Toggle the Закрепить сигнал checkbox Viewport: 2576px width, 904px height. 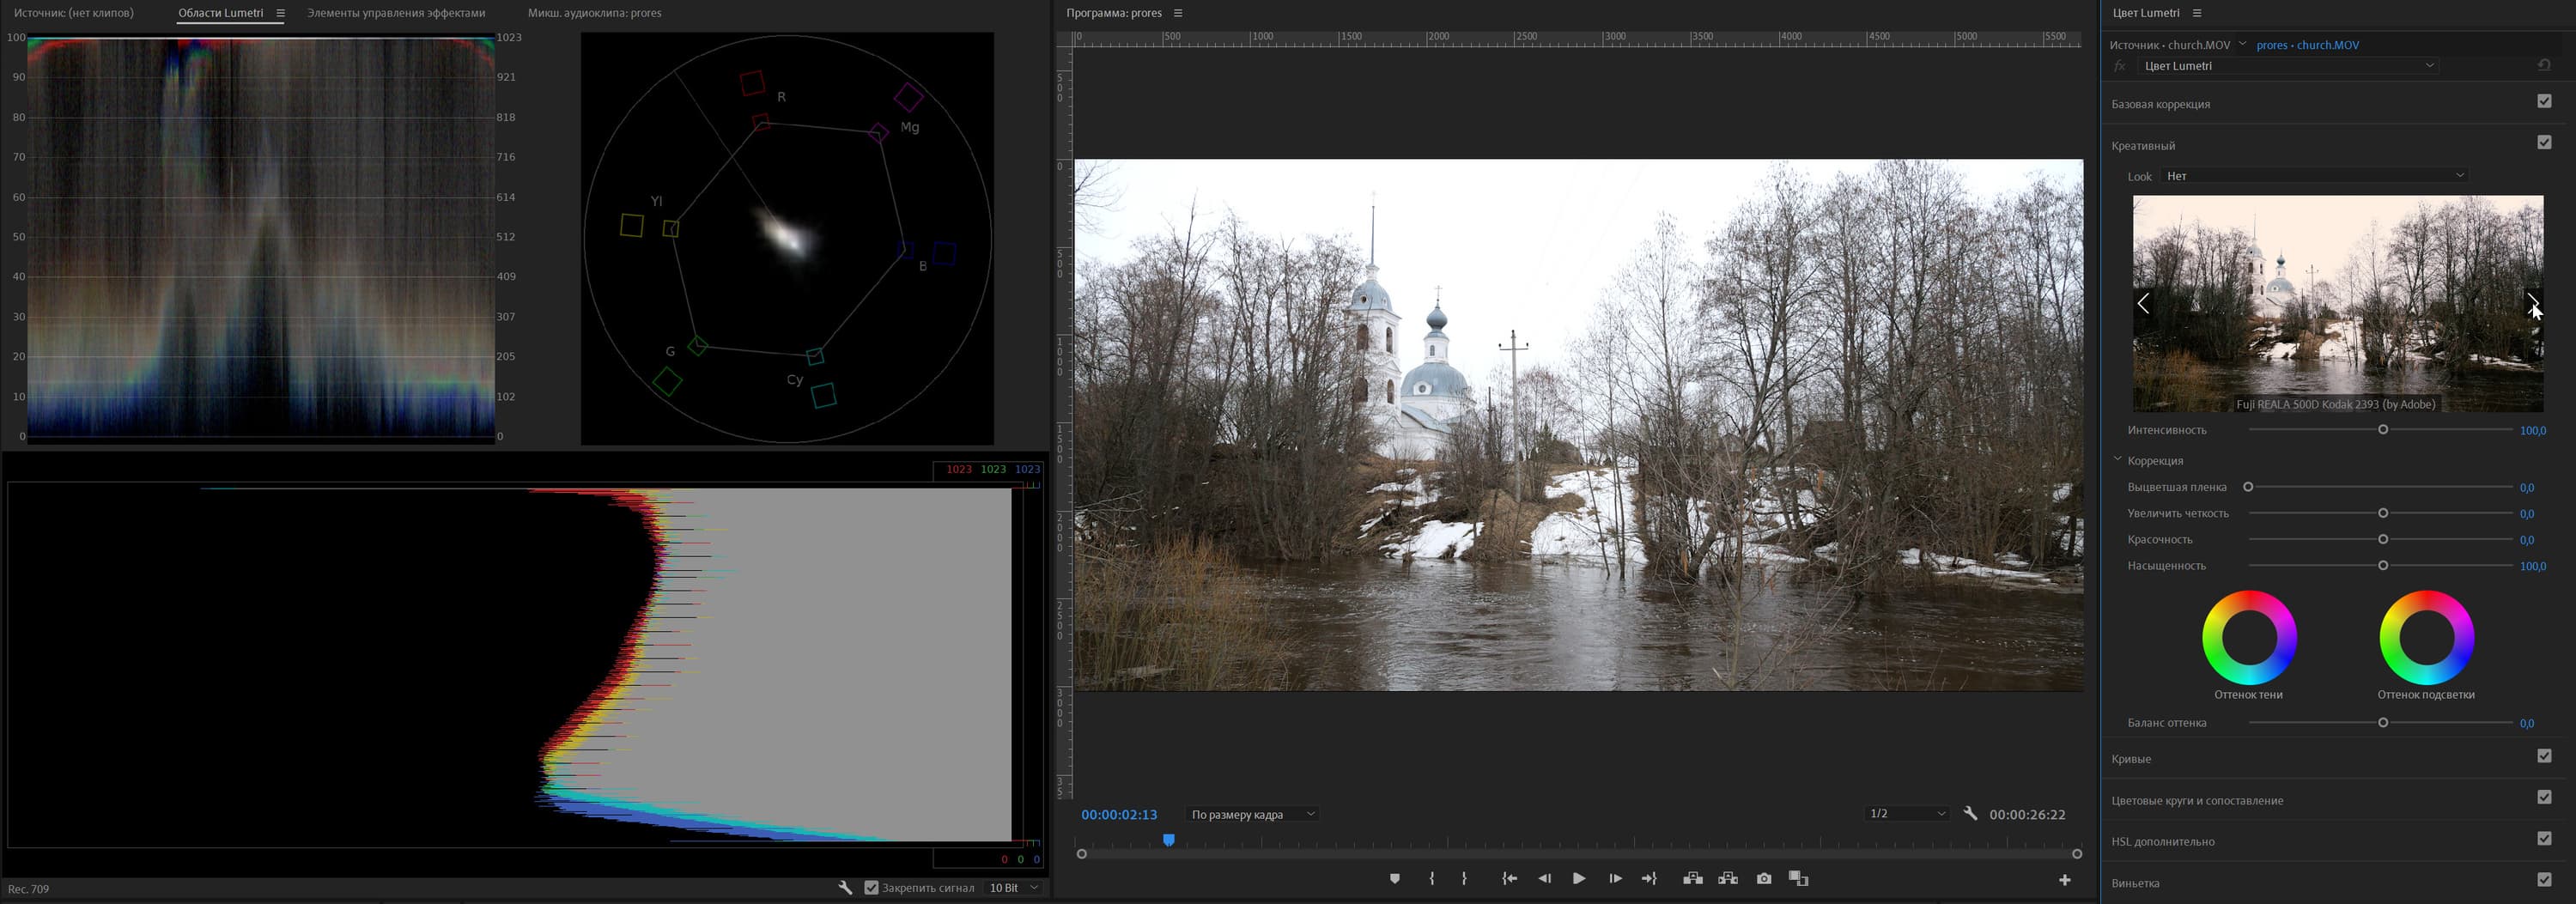click(x=871, y=887)
